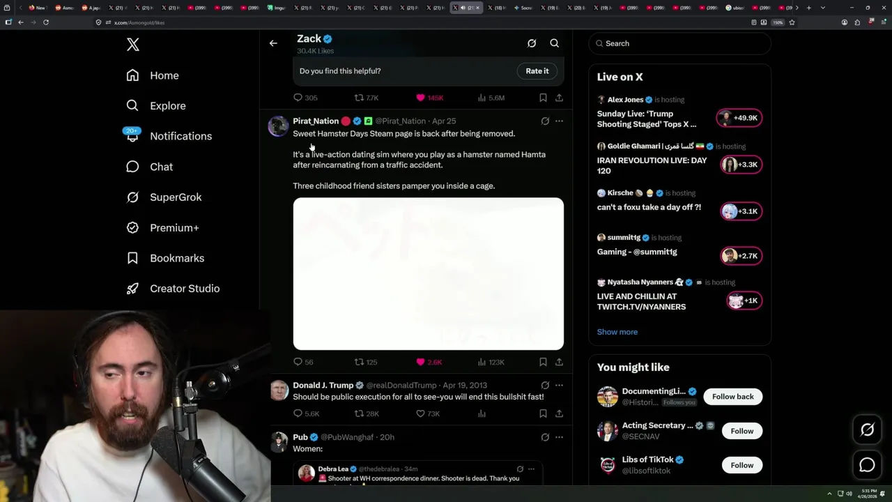Share the Pirat_Nation post
The width and height of the screenshot is (892, 502).
(559, 362)
